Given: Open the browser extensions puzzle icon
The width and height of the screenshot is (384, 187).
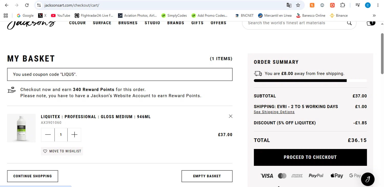Looking at the screenshot, I should pyautogui.click(x=343, y=5).
